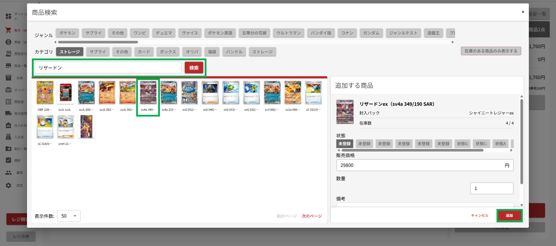The image size is (556, 246).
Task: Choose the active ストレージ category tab
Action: [x=69, y=52]
